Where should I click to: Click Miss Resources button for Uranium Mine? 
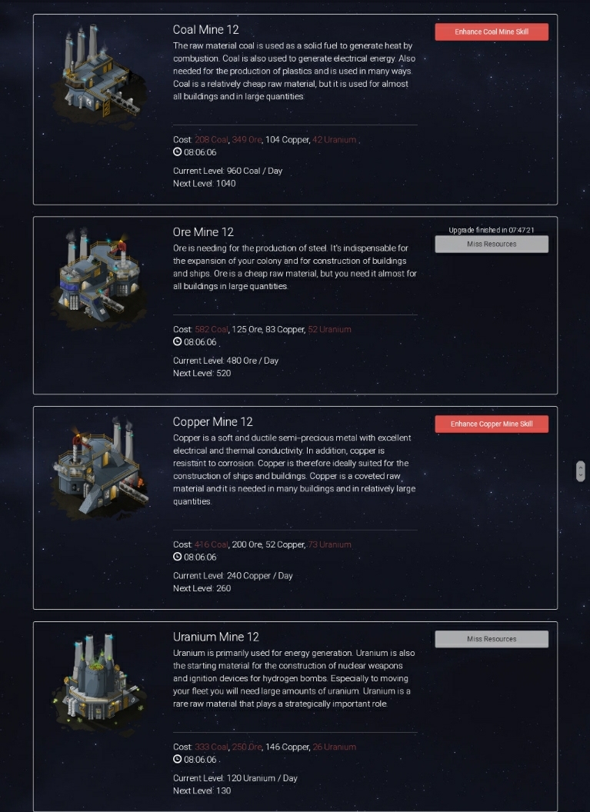pos(492,639)
